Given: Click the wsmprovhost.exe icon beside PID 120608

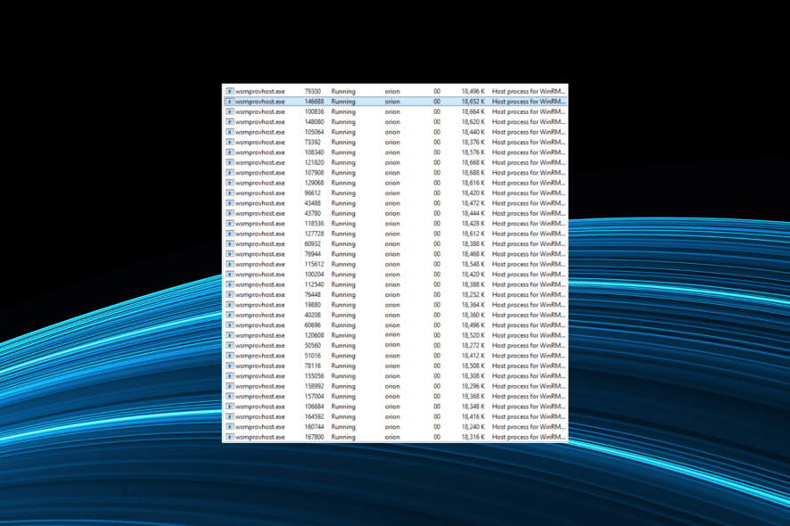Looking at the screenshot, I should [230, 334].
